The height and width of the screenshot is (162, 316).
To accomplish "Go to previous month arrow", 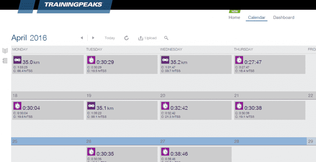I will tap(82, 38).
